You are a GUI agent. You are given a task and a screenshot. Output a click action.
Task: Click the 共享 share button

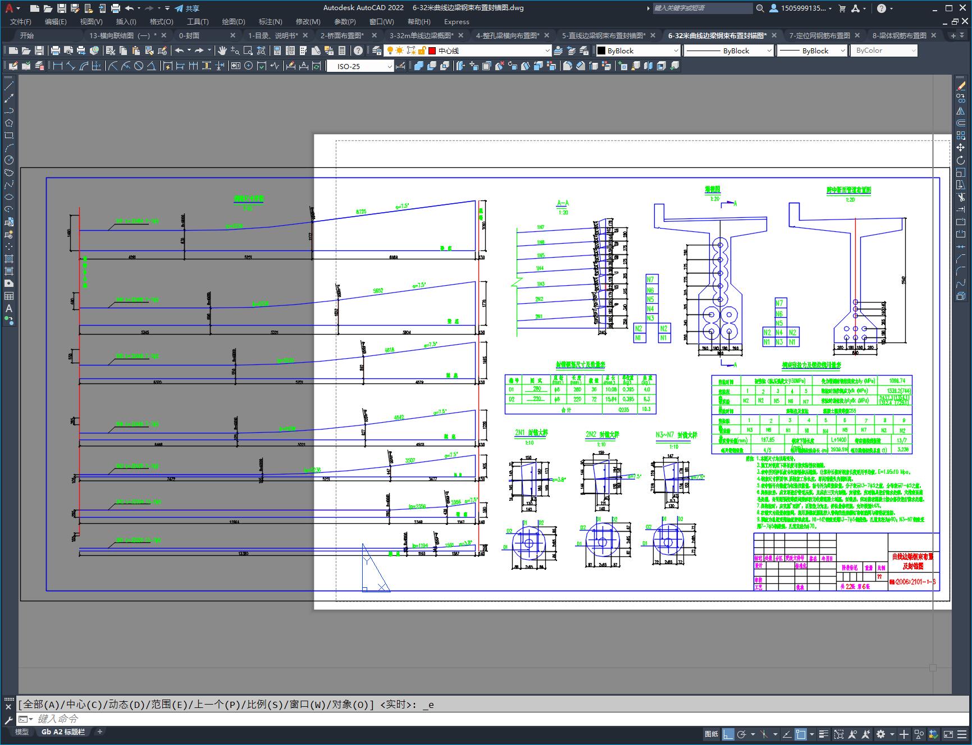tap(187, 8)
